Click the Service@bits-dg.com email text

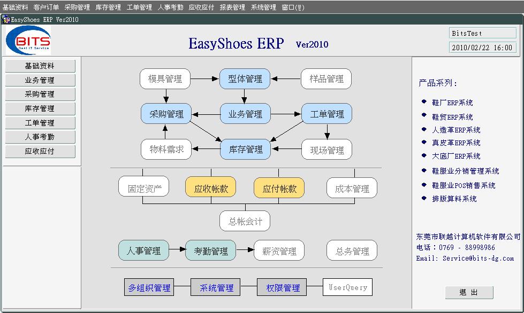click(x=478, y=259)
